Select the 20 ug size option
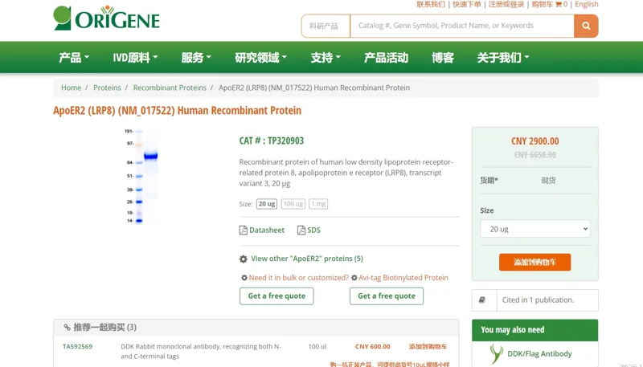 click(x=267, y=204)
